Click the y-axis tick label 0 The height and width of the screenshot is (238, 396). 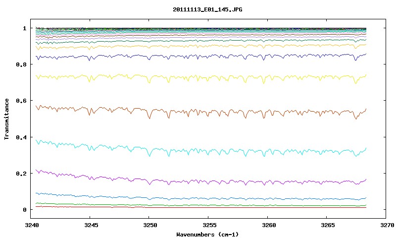(24, 210)
